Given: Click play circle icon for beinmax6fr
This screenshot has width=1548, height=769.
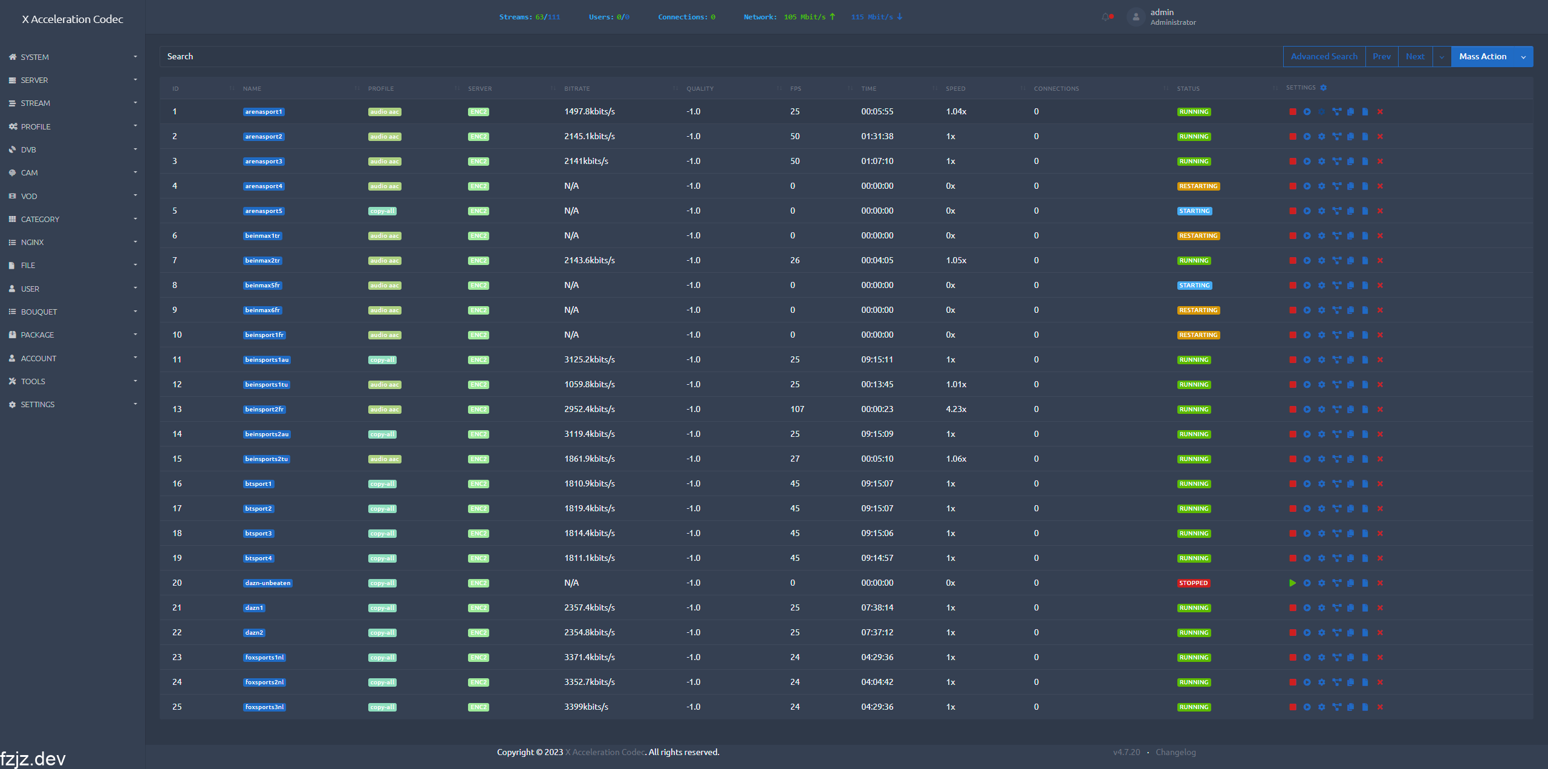Looking at the screenshot, I should (1307, 310).
